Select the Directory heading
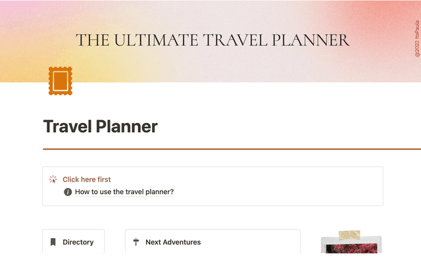The image size is (421, 263). pos(78,242)
